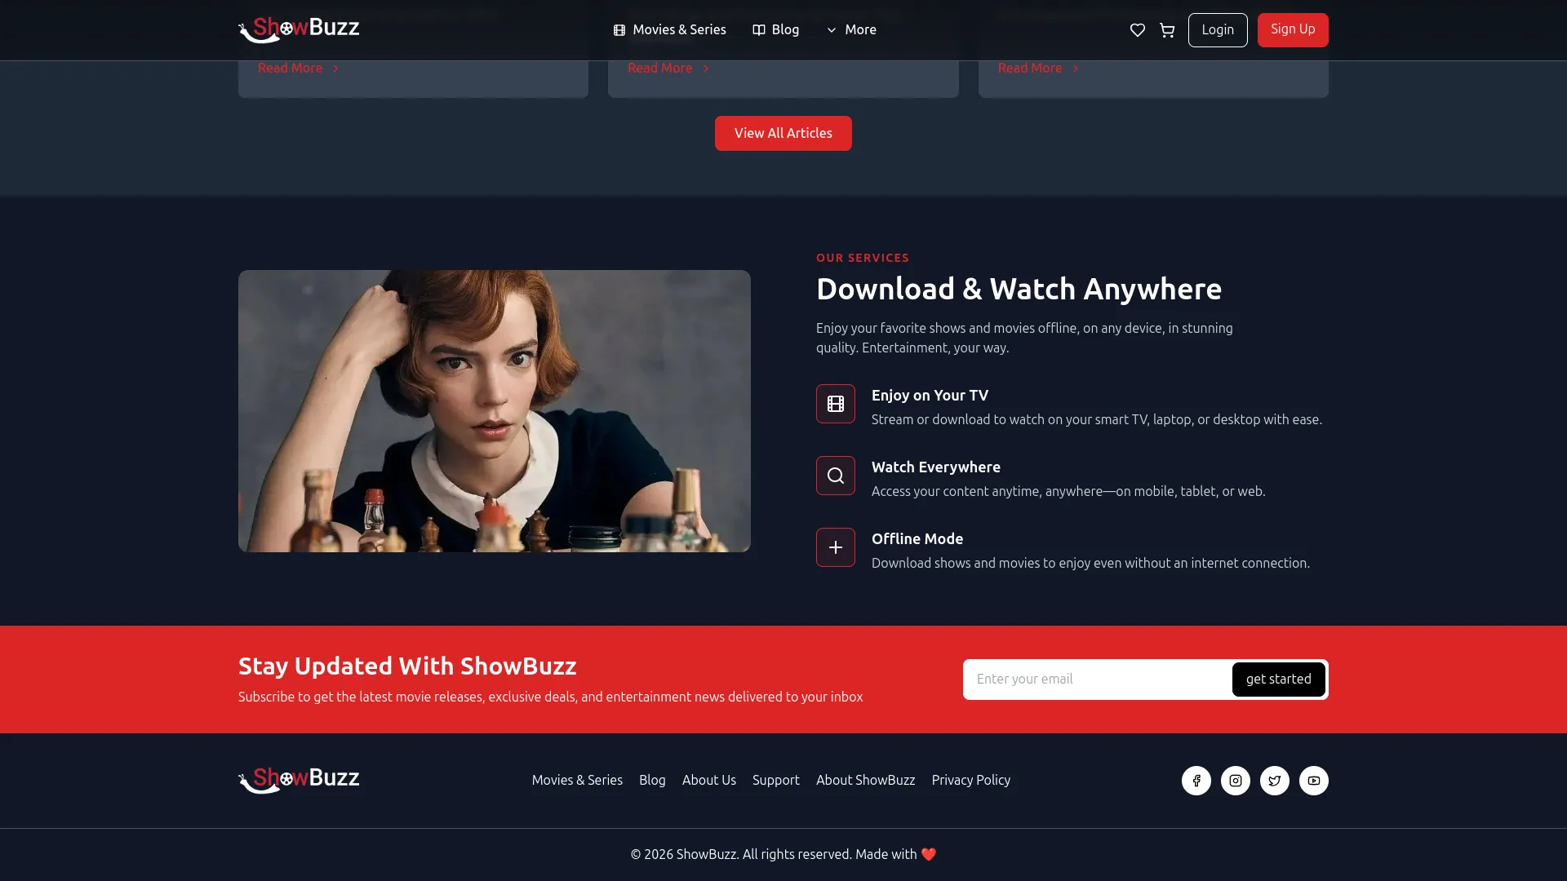Click the Enjoy on Your TV film icon
This screenshot has height=881, width=1567.
pos(835,404)
